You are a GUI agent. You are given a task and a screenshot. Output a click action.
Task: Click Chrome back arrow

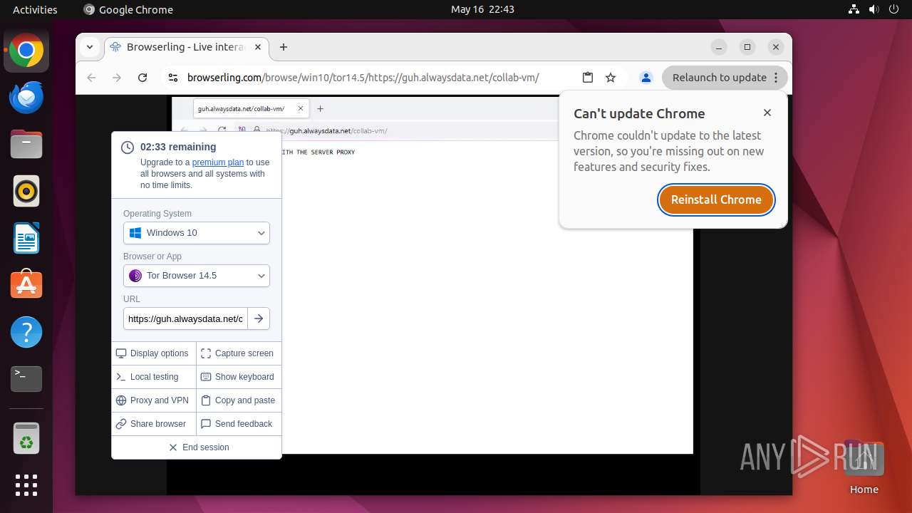point(91,78)
